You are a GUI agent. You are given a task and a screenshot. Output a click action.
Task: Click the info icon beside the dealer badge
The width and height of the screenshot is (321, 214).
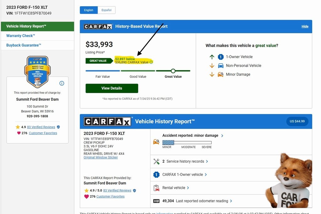pos(62,83)
